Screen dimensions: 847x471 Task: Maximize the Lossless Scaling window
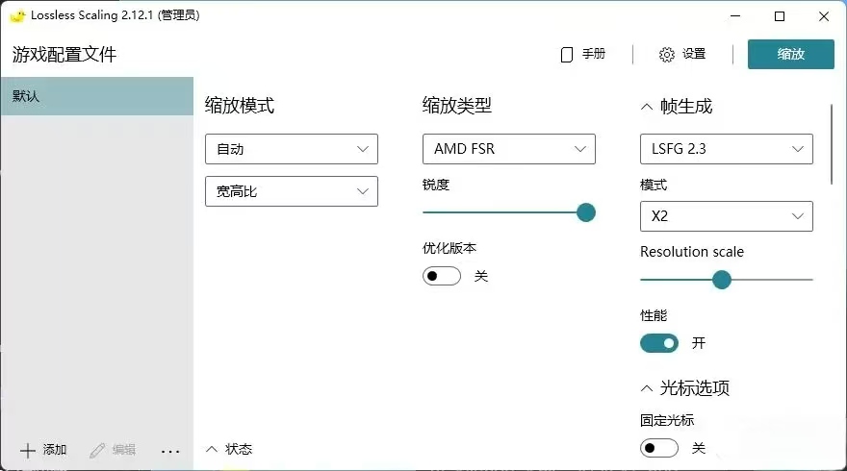coord(780,16)
